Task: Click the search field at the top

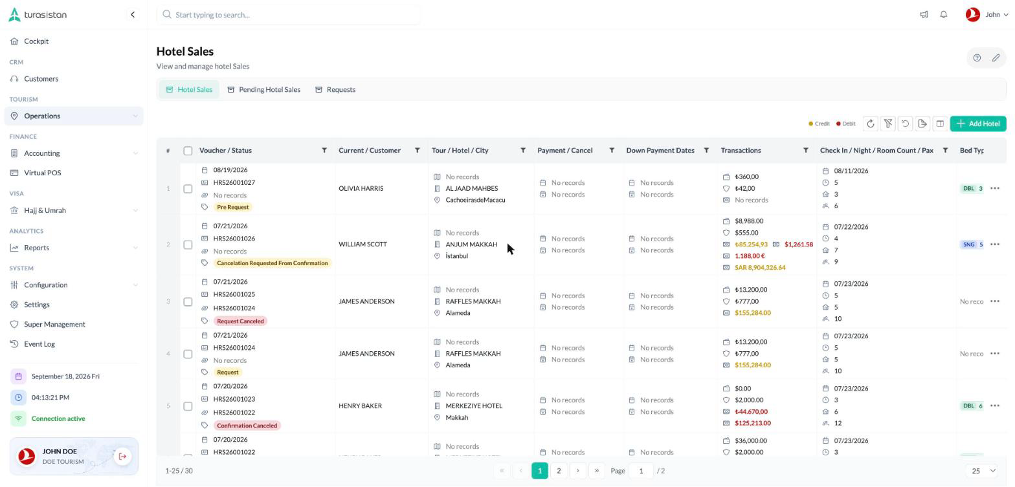Action: click(x=289, y=14)
